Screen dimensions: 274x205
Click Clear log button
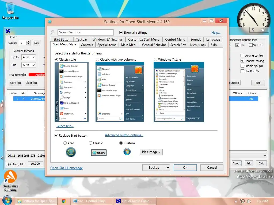(x=31, y=83)
